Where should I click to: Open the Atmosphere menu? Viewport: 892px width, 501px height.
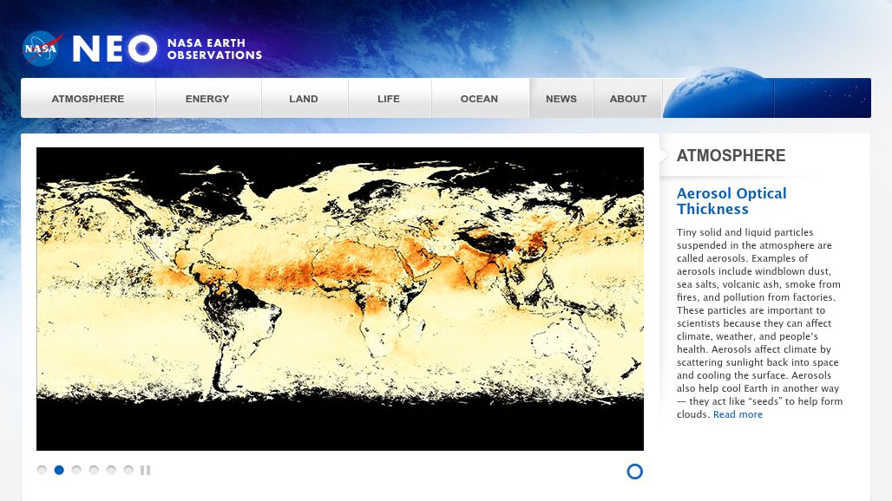point(88,99)
